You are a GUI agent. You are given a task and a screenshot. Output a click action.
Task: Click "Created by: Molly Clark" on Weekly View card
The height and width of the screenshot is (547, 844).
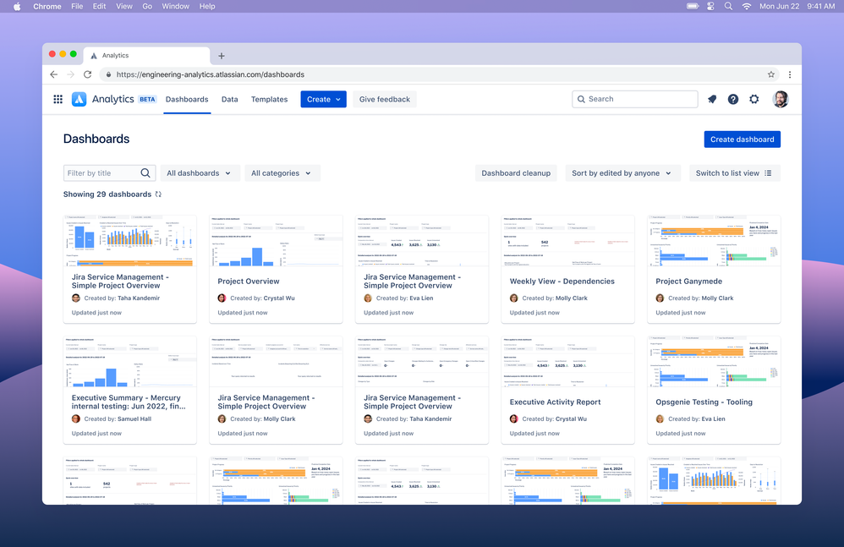[x=555, y=298]
